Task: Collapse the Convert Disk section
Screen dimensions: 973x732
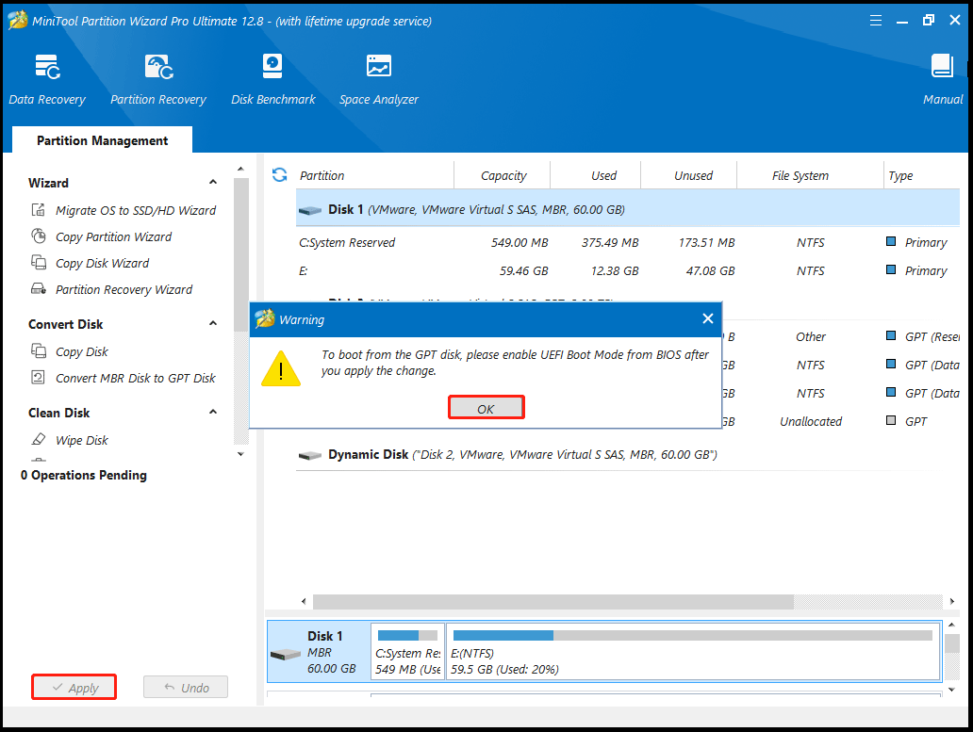Action: click(x=213, y=323)
